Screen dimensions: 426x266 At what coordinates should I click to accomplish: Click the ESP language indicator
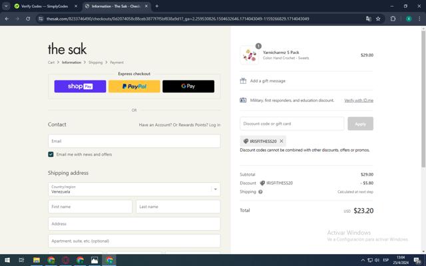click(386, 260)
